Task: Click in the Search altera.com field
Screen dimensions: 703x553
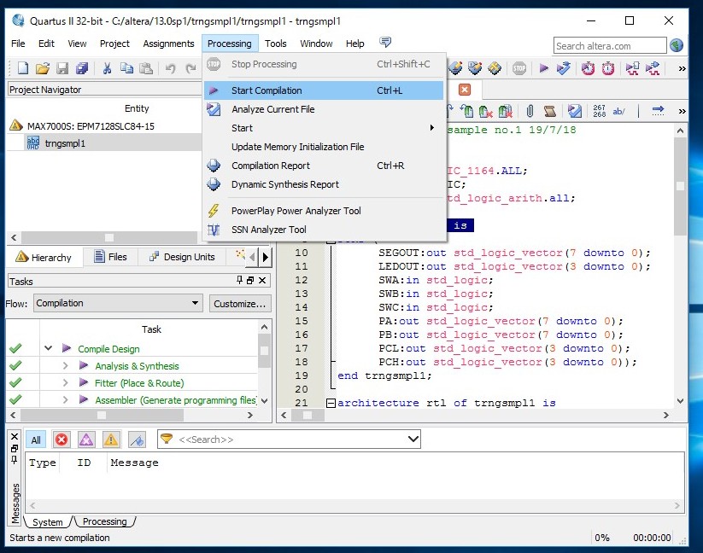Action: pyautogui.click(x=609, y=46)
